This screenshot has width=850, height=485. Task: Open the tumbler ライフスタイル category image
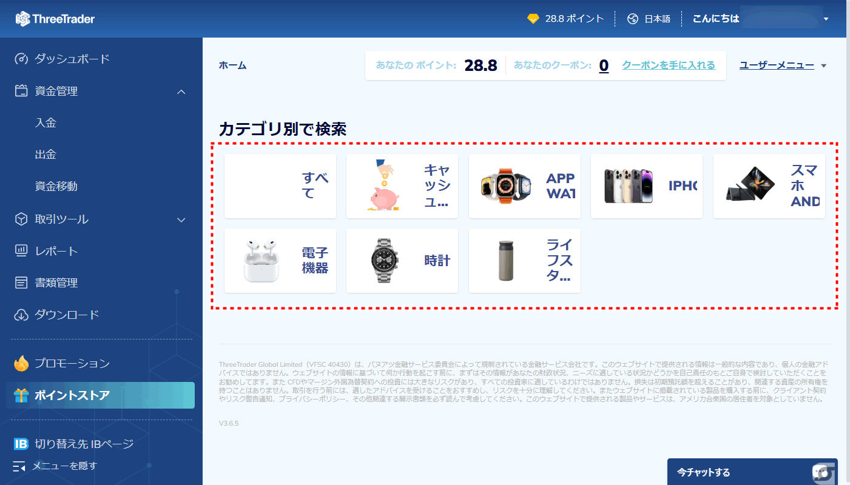[x=506, y=261]
